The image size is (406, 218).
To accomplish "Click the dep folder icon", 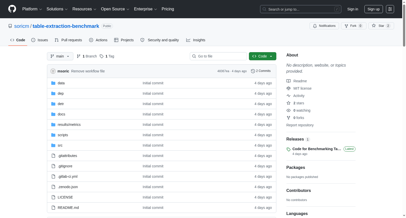I will (x=53, y=93).
